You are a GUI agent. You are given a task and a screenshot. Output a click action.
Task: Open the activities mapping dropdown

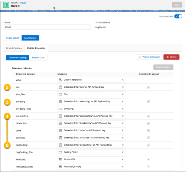tap(92, 138)
